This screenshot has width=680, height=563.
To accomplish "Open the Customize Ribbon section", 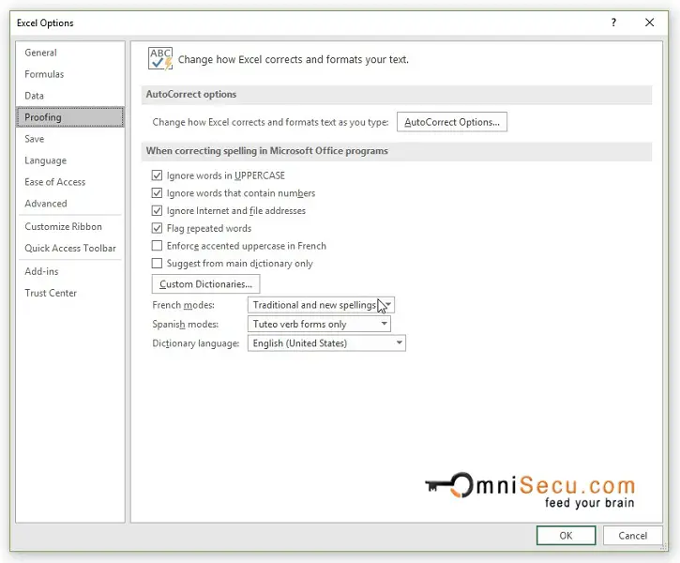I will pyautogui.click(x=63, y=226).
